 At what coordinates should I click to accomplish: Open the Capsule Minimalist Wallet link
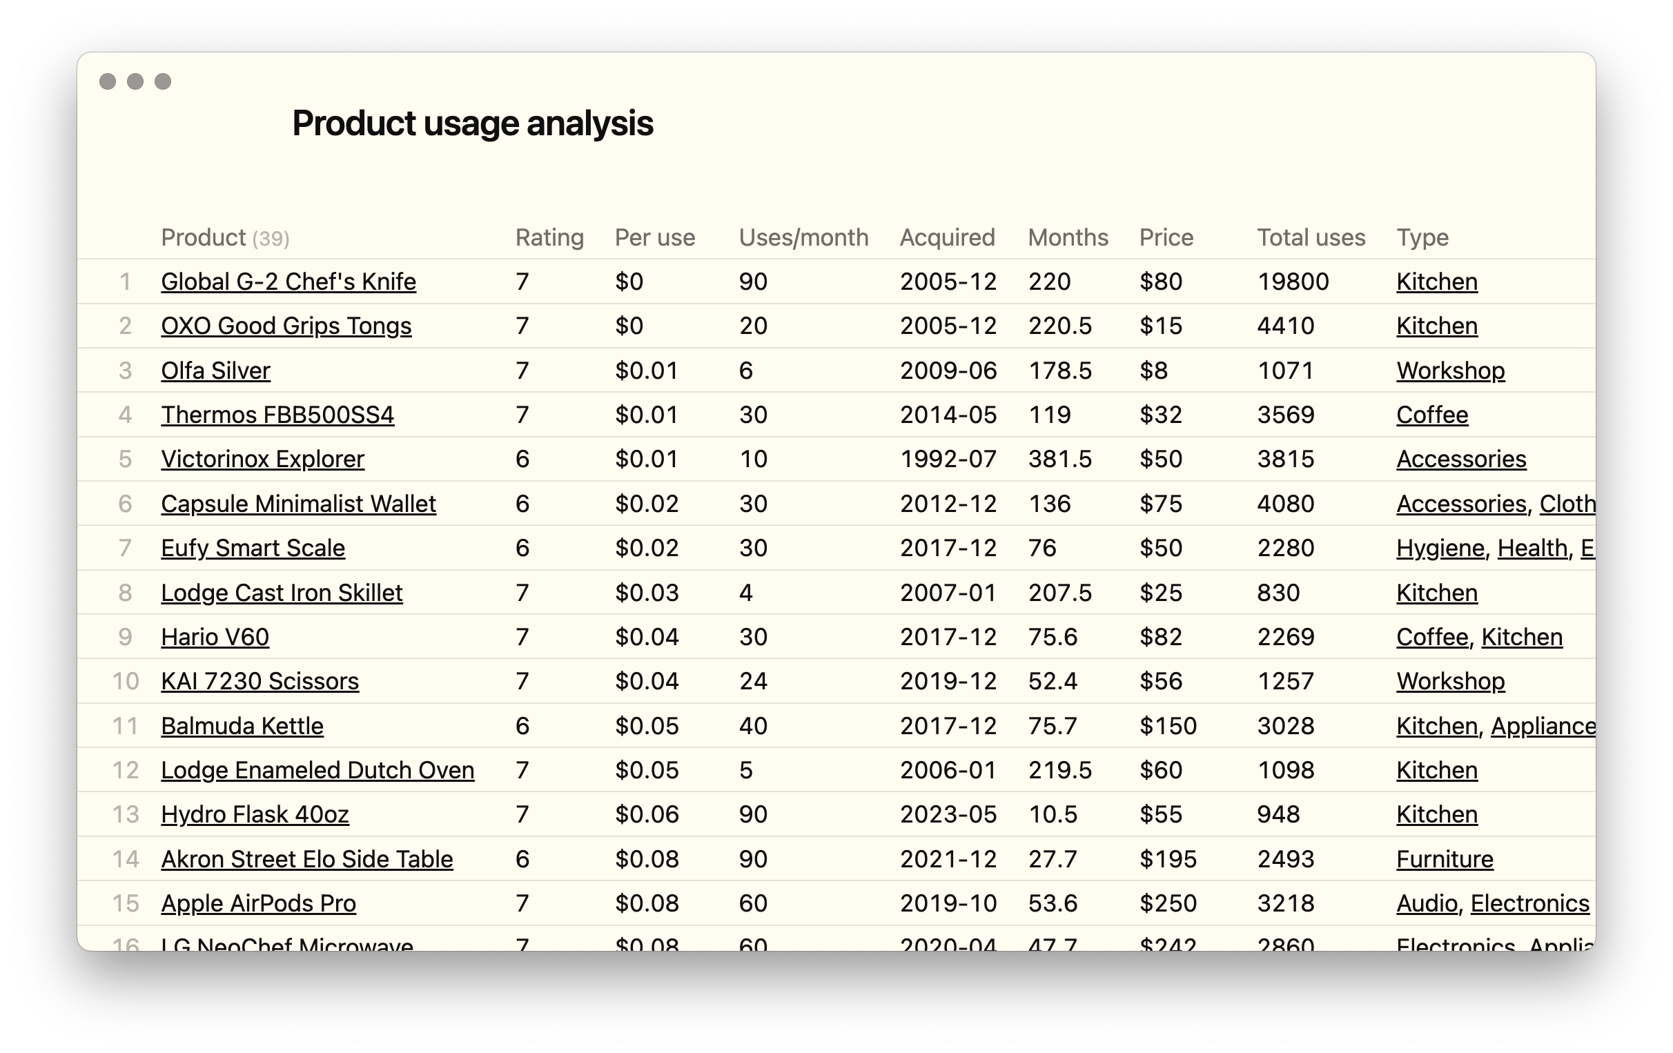pos(299,504)
